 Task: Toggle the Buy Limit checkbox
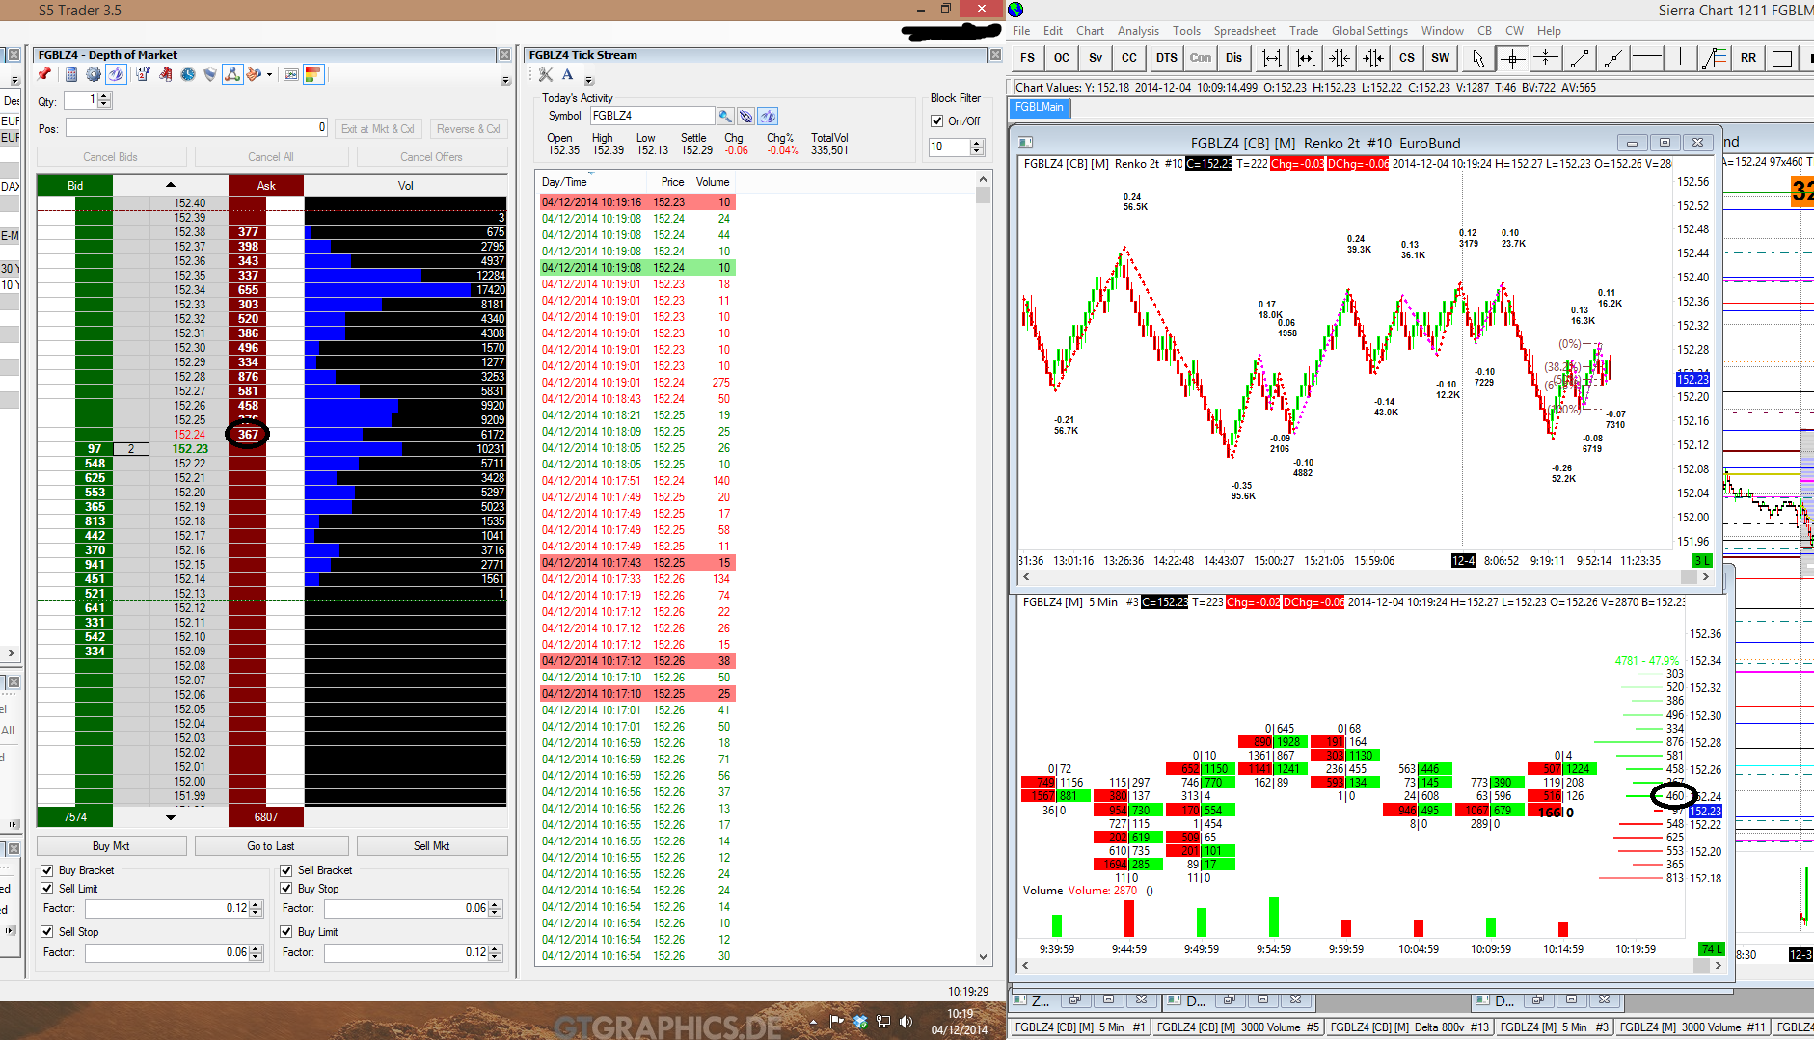285,932
